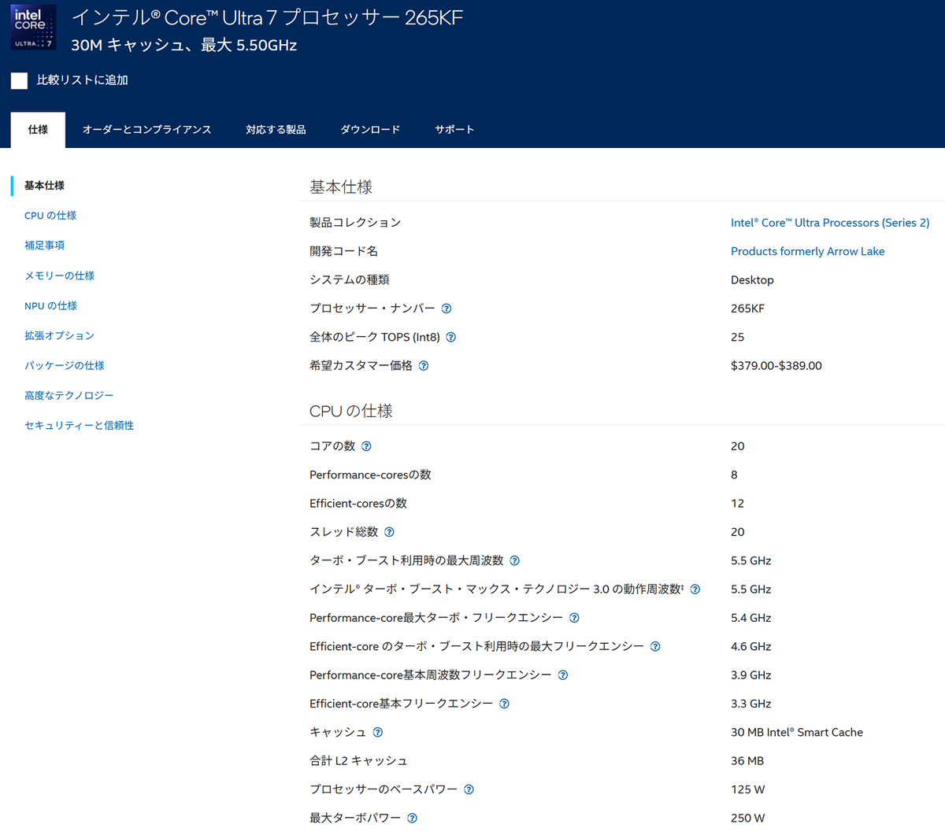The width and height of the screenshot is (945, 839).
Task: Jump to メモリーの仕様 in sidebar
Action: point(59,275)
